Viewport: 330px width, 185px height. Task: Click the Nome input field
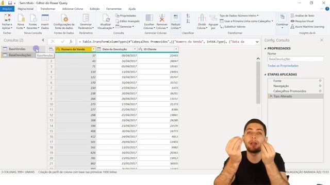tap(295, 59)
